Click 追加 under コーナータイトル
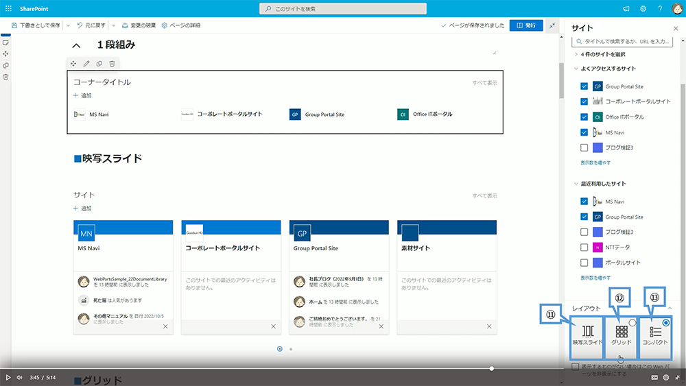 tap(82, 95)
